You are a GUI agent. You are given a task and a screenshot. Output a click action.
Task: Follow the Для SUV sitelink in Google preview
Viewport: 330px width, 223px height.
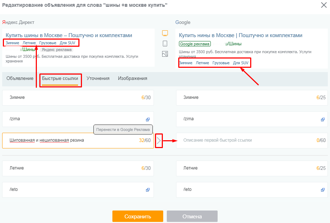(241, 63)
